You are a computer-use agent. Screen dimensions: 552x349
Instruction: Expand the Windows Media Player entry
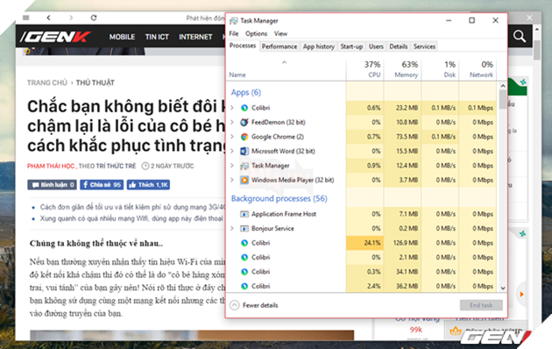pos(232,180)
